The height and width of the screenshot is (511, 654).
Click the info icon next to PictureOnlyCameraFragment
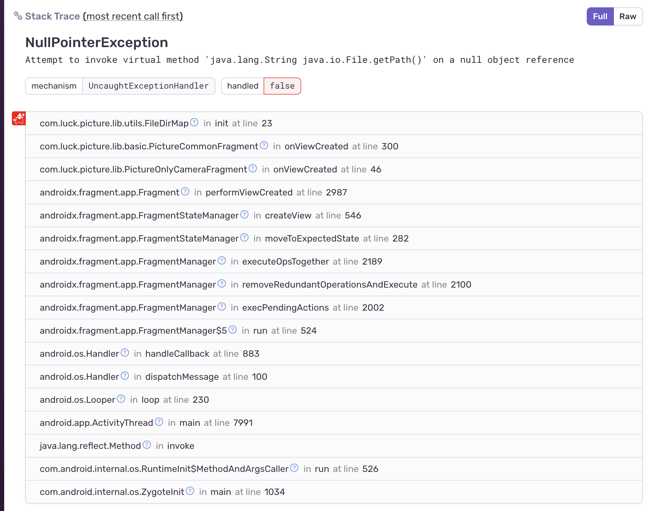[253, 168]
